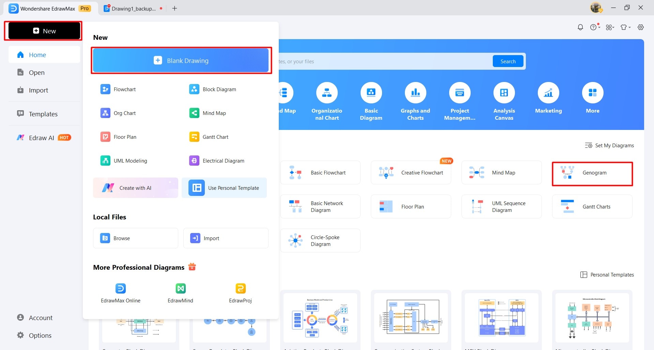Open the shirt skin theme dropdown
This screenshot has height=350, width=654.
[625, 27]
